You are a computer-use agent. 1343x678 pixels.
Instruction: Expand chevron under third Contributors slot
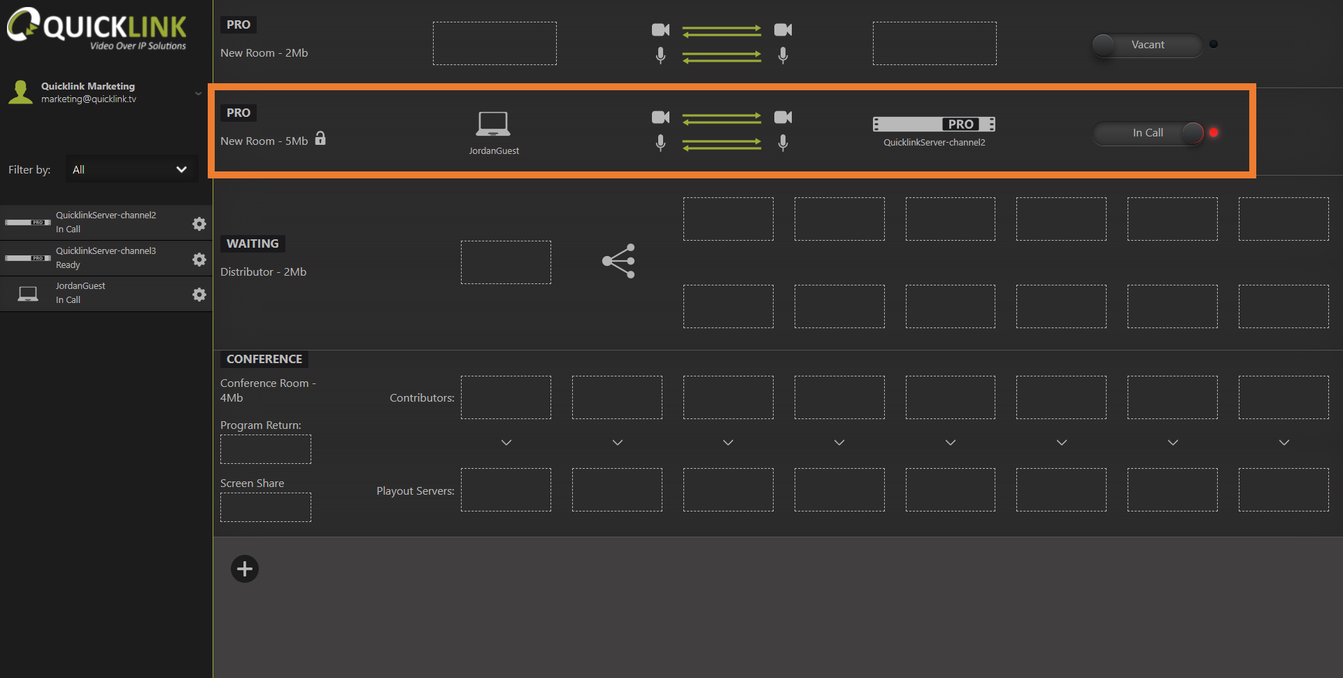(728, 442)
